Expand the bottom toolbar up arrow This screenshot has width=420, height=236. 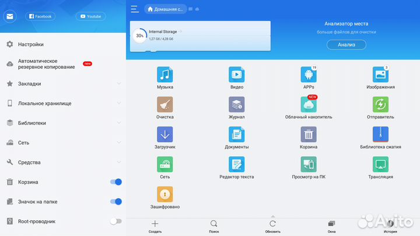(x=272, y=216)
